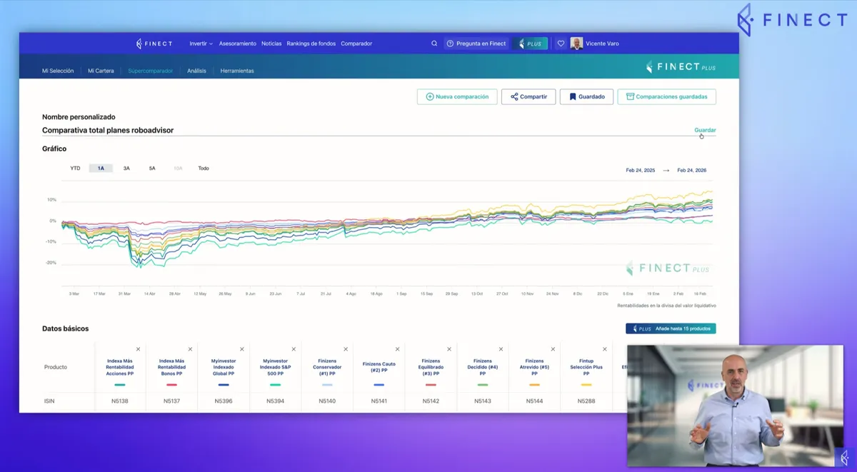Image resolution: width=857 pixels, height=472 pixels.
Task: Open Rankings de fondos menu item
Action: pos(311,44)
